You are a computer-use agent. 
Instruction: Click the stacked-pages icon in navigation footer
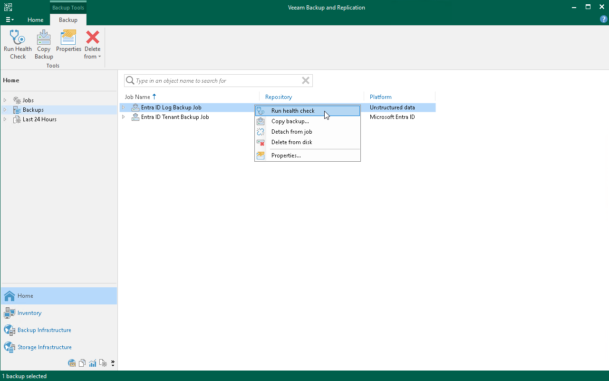point(82,363)
